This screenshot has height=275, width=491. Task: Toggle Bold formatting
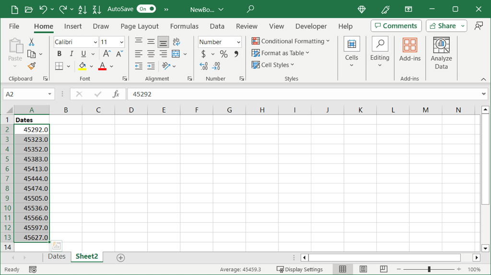59,54
